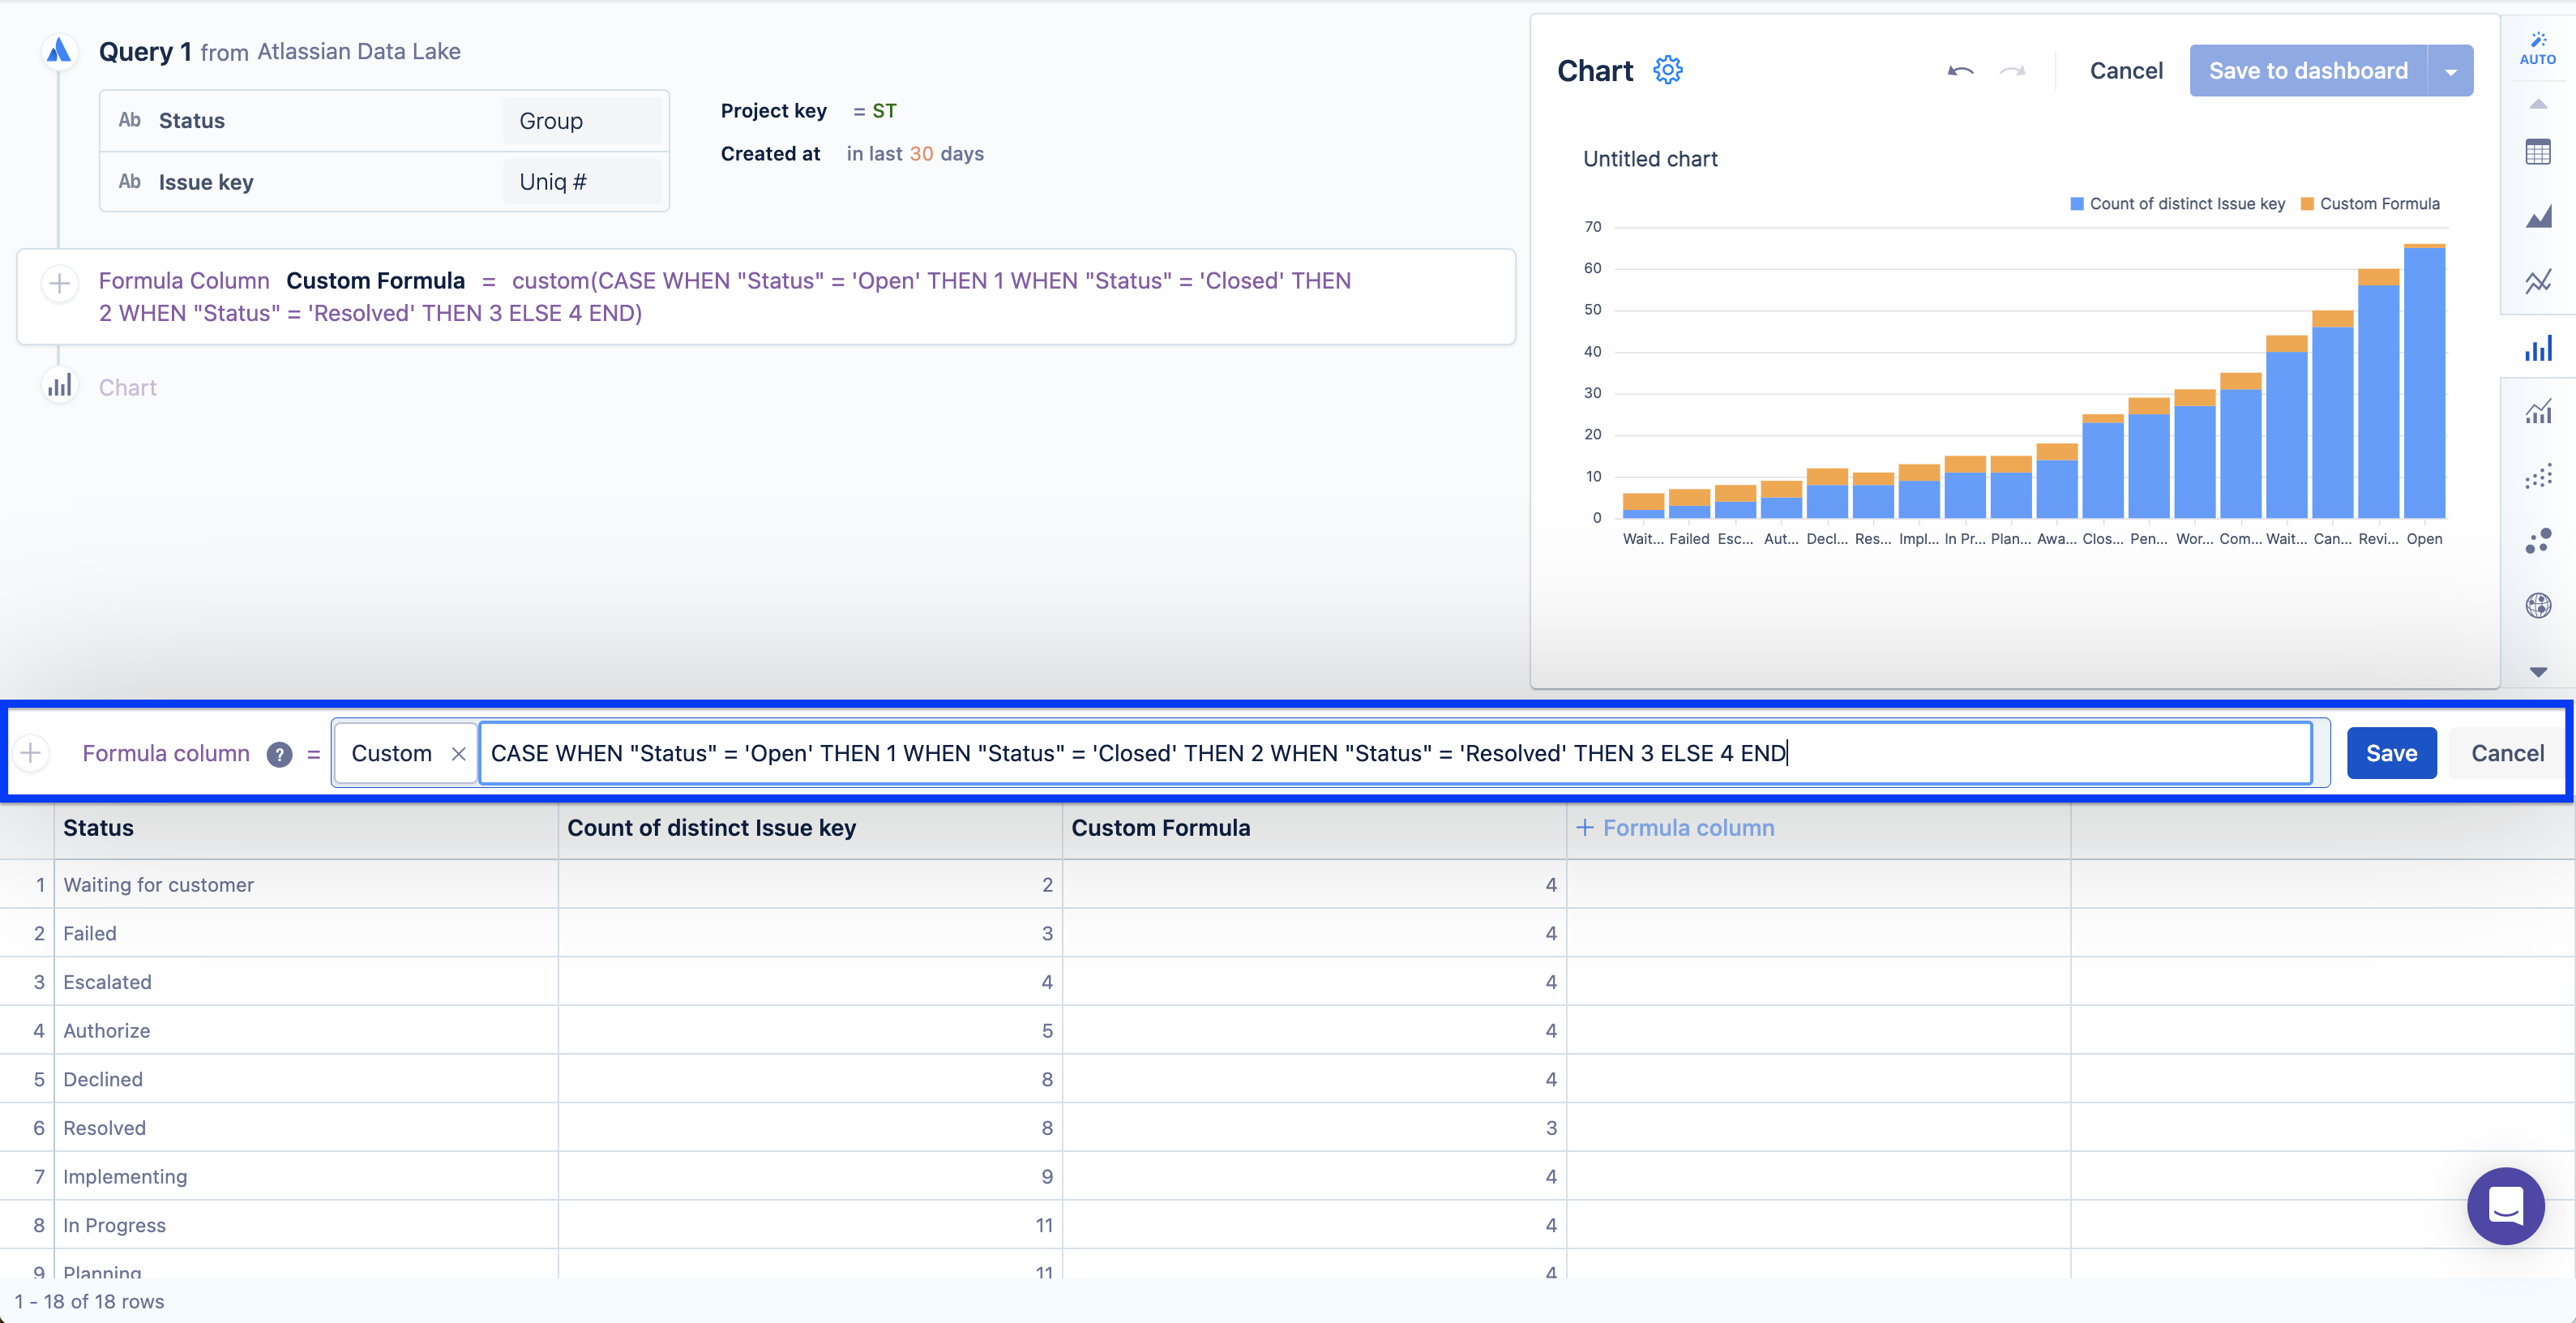Open chart settings gear icon
Viewport: 2576px width, 1323px height.
tap(1667, 70)
